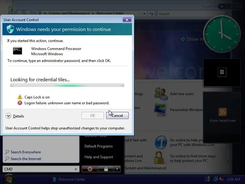Screen dimensions: 245x184
Task: Click the padlock protect your PC icon
Action: [159, 158]
